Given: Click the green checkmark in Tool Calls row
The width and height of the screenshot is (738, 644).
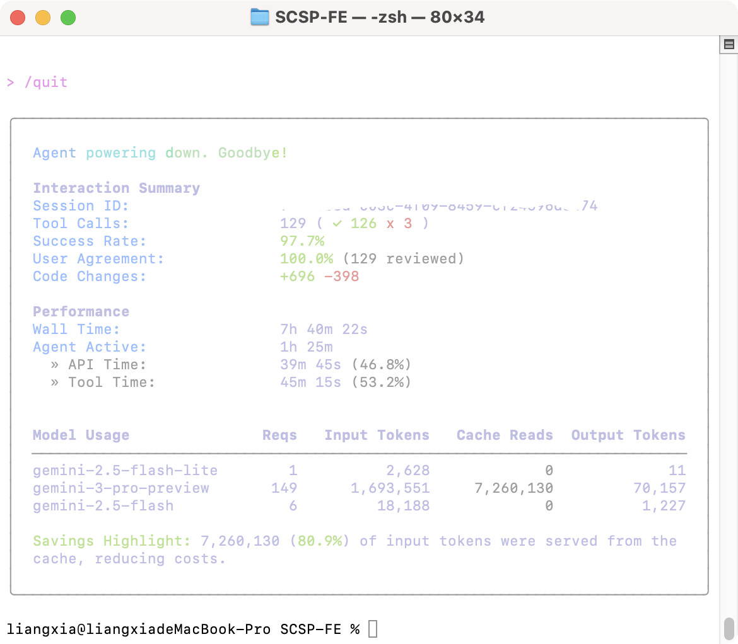Looking at the screenshot, I should point(337,224).
